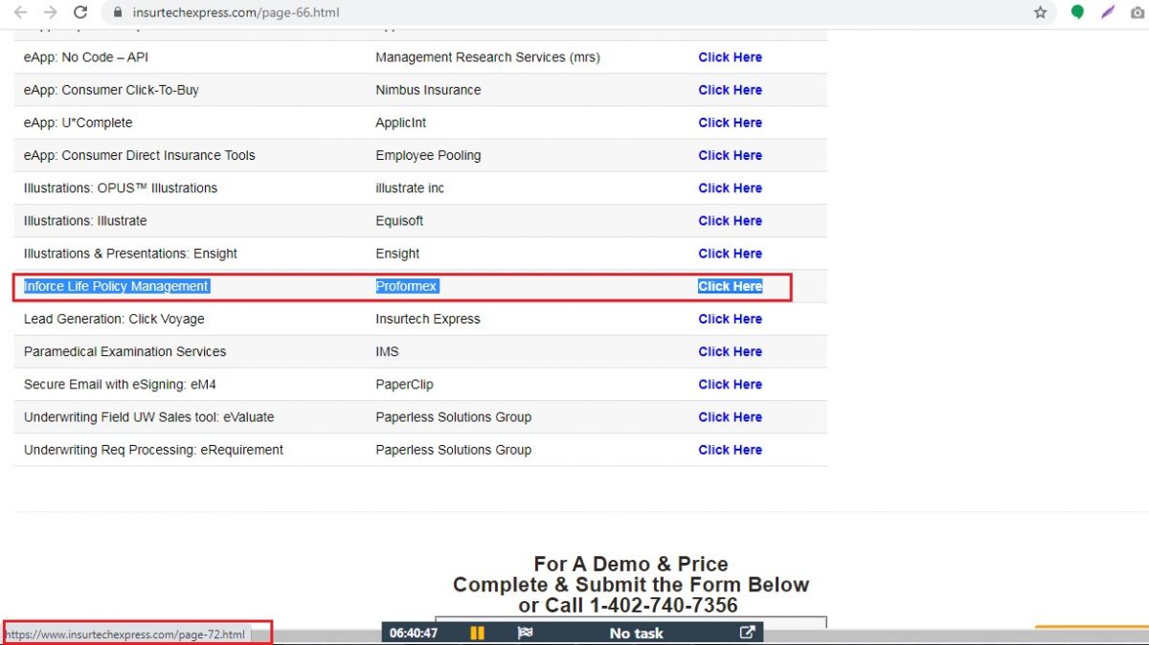The image size is (1149, 645).
Task: Open the purple feather browser extension
Action: click(1108, 12)
